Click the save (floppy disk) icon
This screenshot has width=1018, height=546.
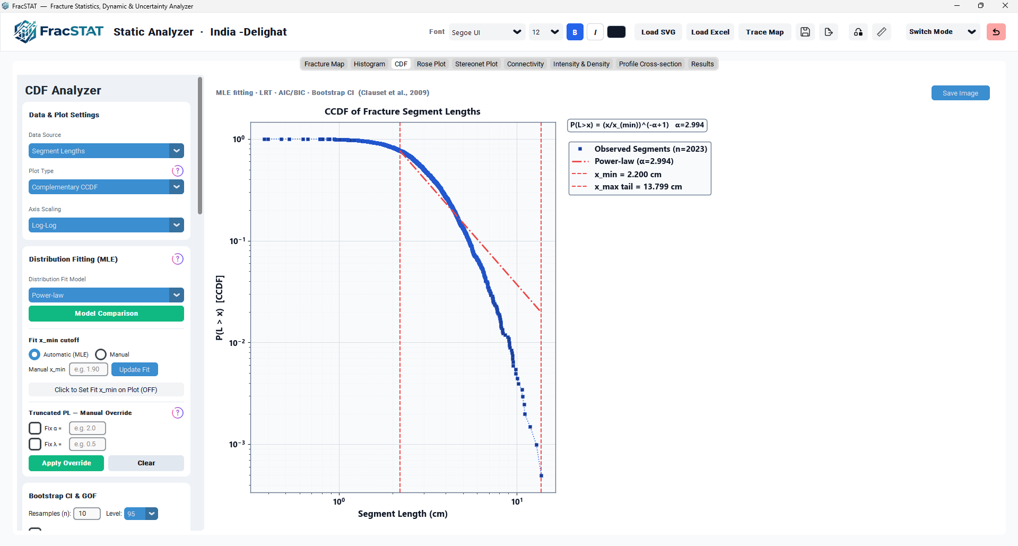[805, 32]
